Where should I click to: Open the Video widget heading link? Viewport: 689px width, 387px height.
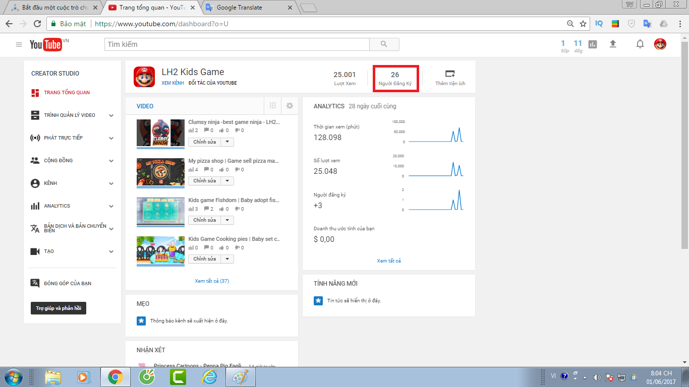(145, 106)
